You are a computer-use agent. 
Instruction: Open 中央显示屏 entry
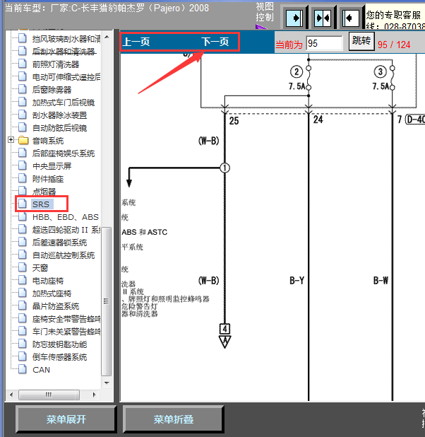coord(52,166)
